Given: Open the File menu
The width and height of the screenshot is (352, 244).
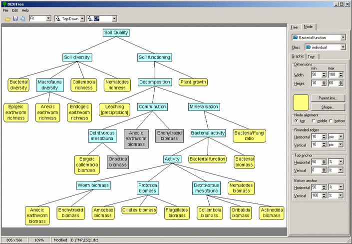Looking at the screenshot, I should (x=5, y=10).
